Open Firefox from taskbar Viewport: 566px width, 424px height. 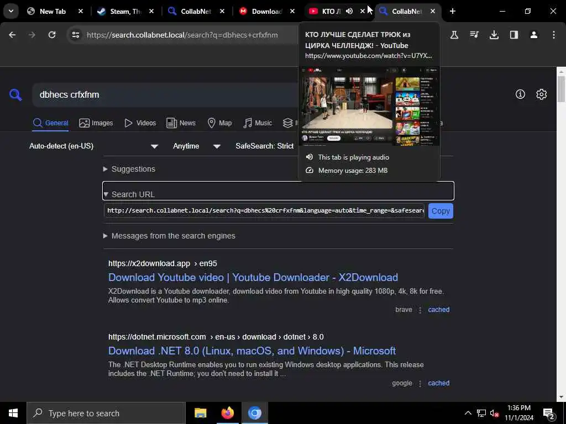point(227,413)
